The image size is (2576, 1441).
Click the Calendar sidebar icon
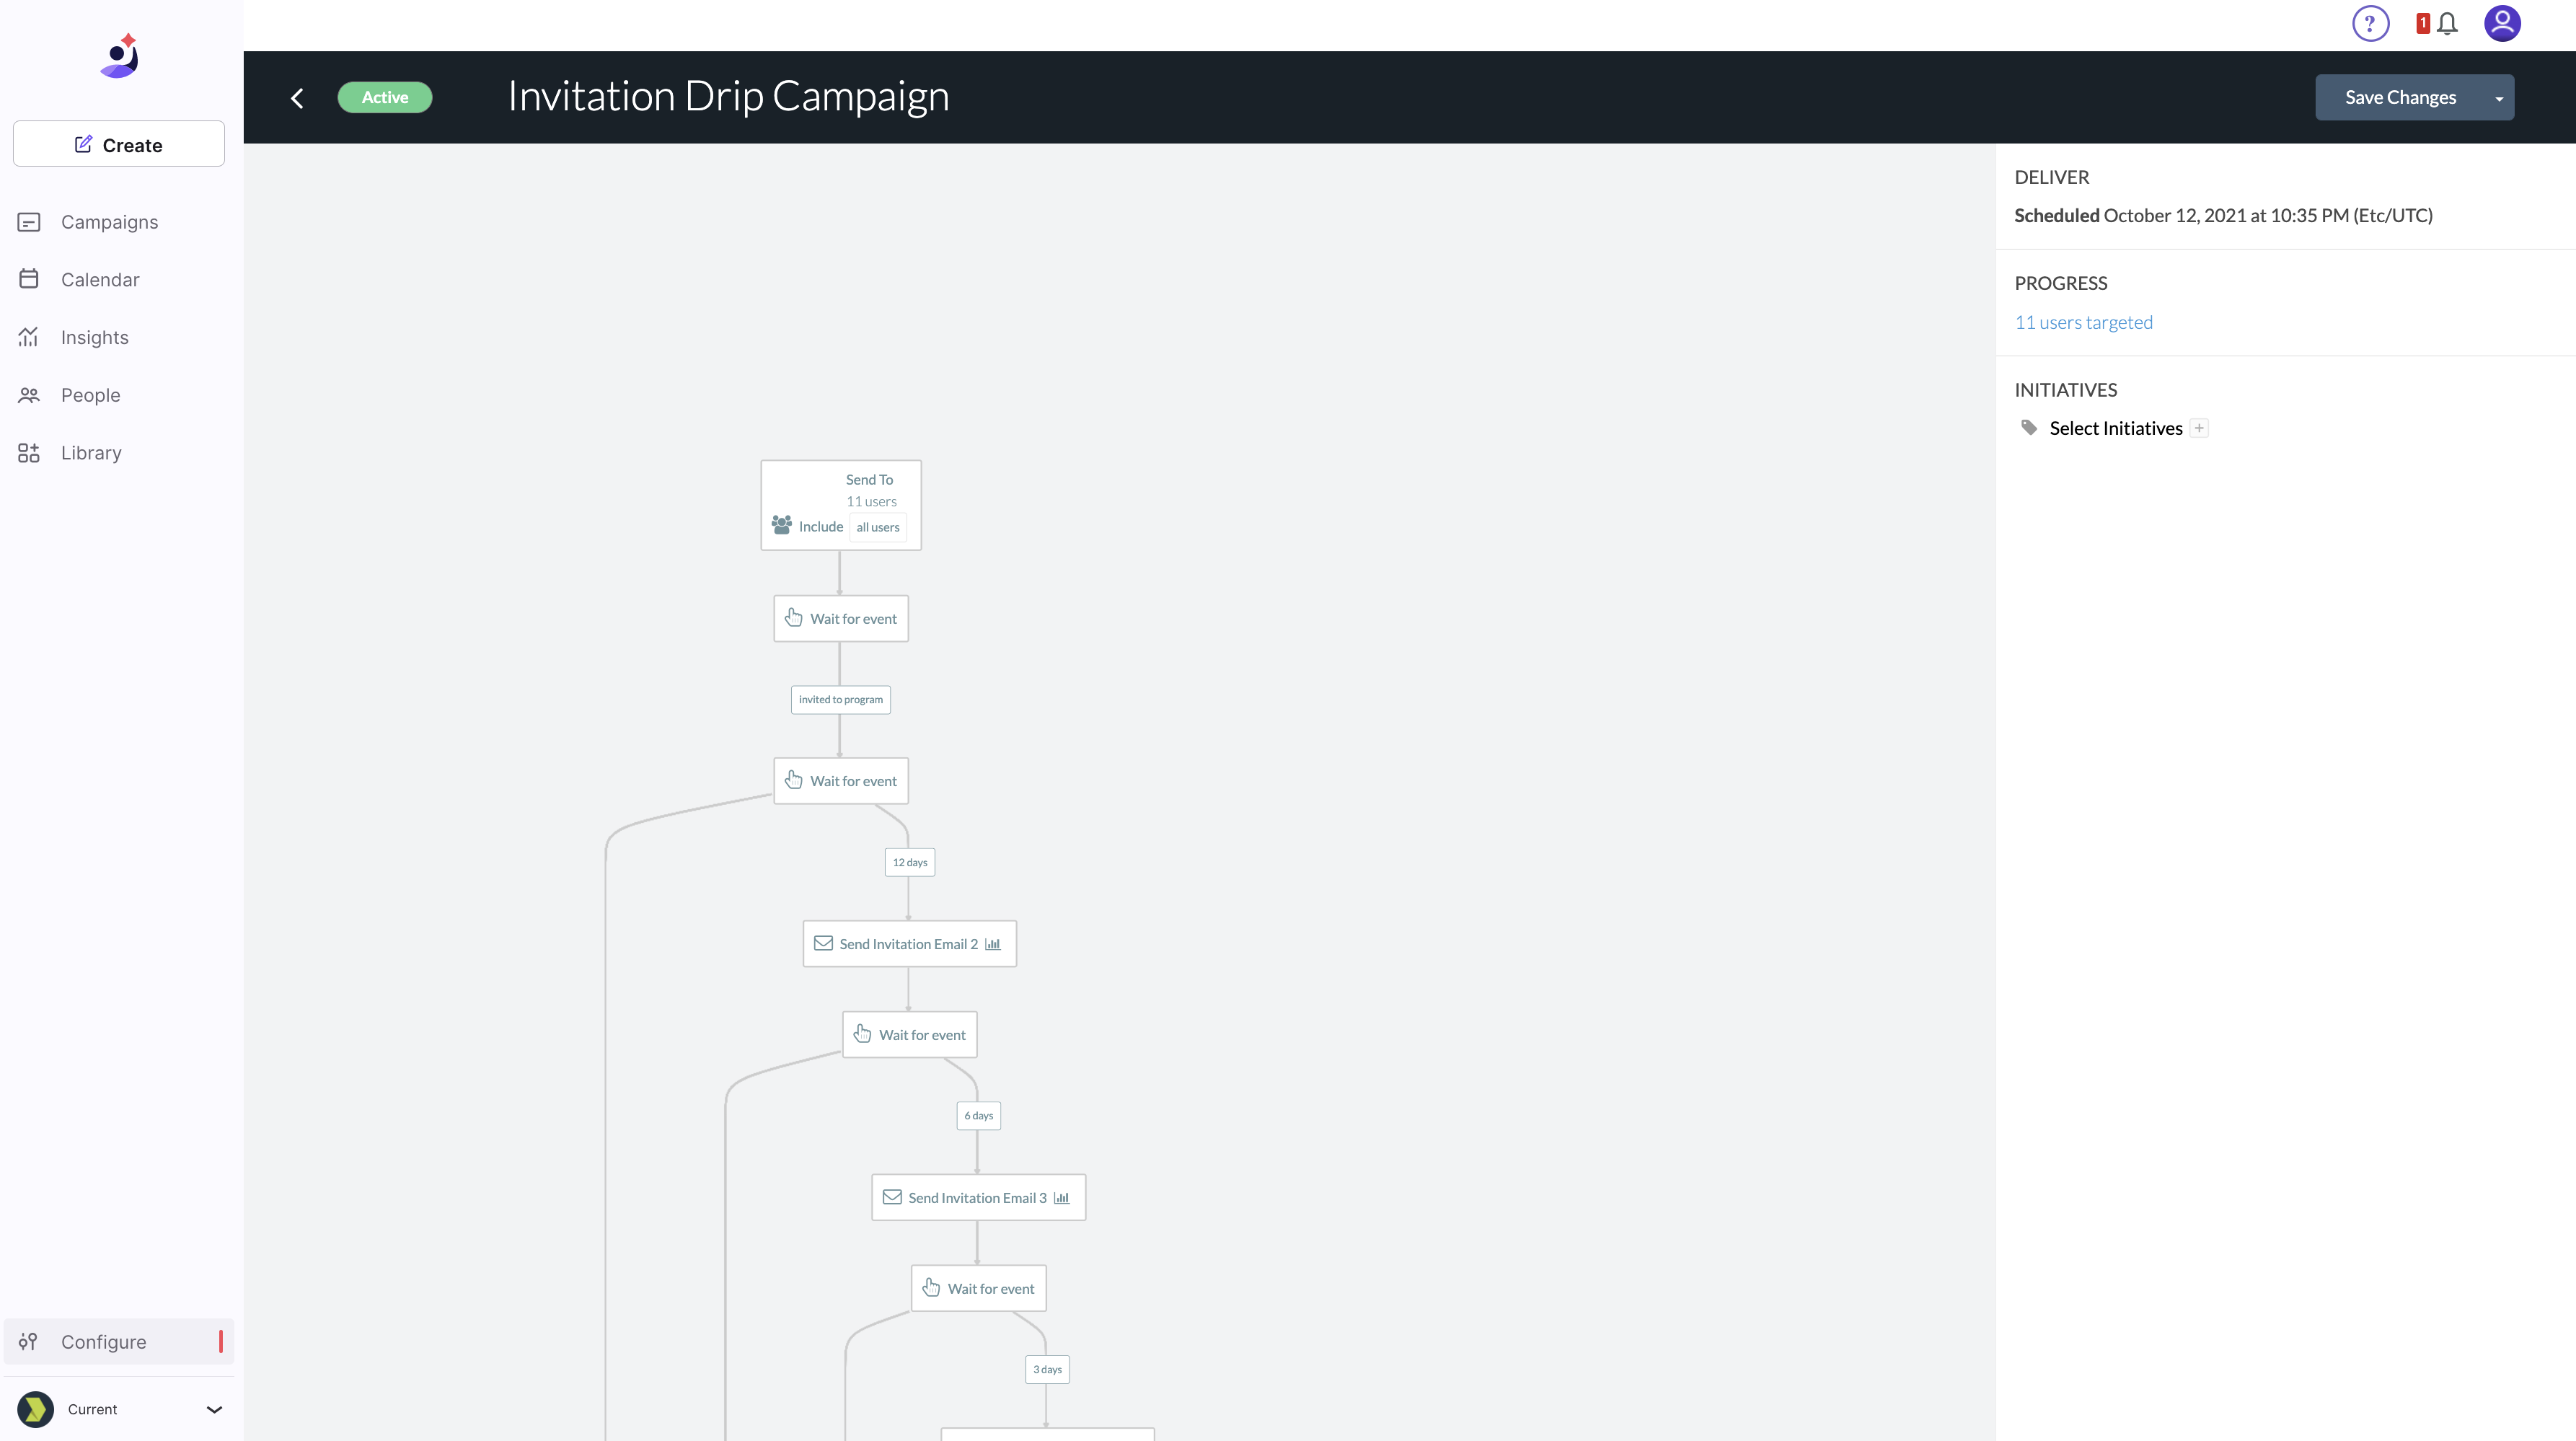pos(29,279)
